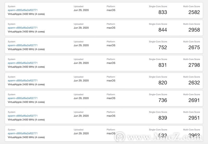This screenshot has width=208, height=144.
Task: Open the eperm system link with multi-core score 2962
Action: (x=23, y=134)
